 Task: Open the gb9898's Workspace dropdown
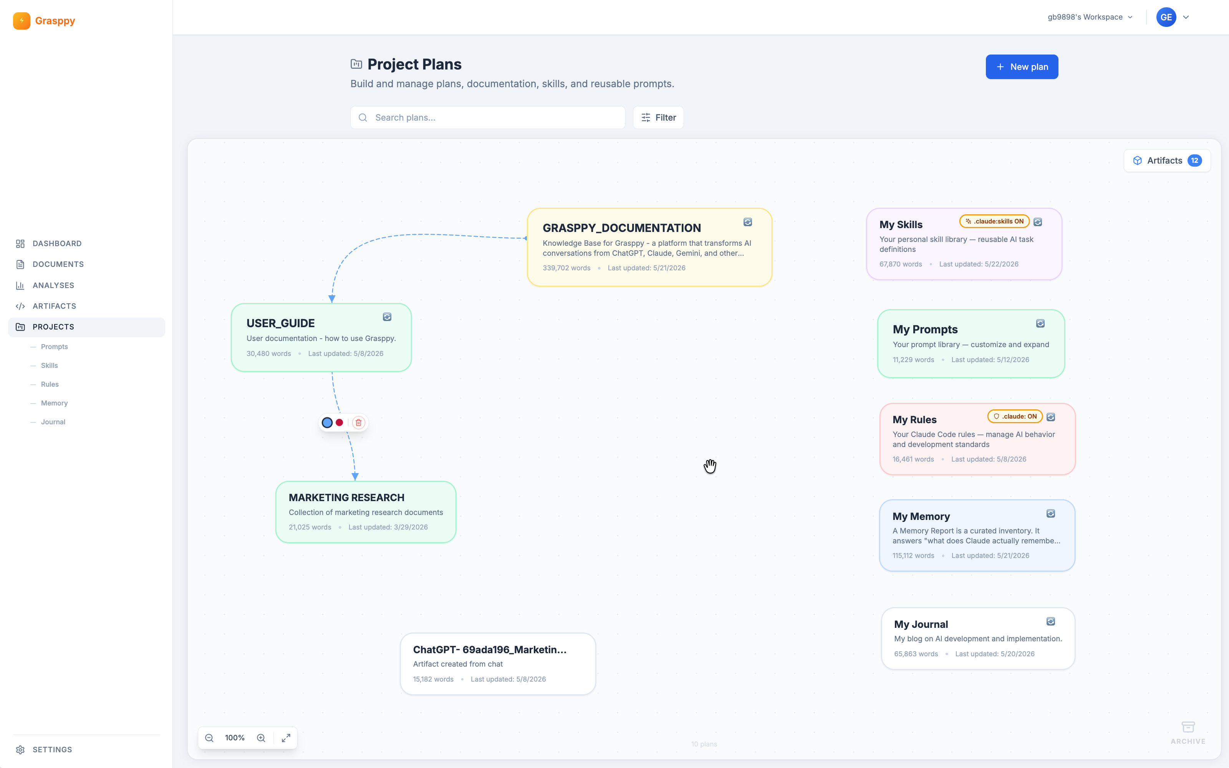click(1090, 17)
